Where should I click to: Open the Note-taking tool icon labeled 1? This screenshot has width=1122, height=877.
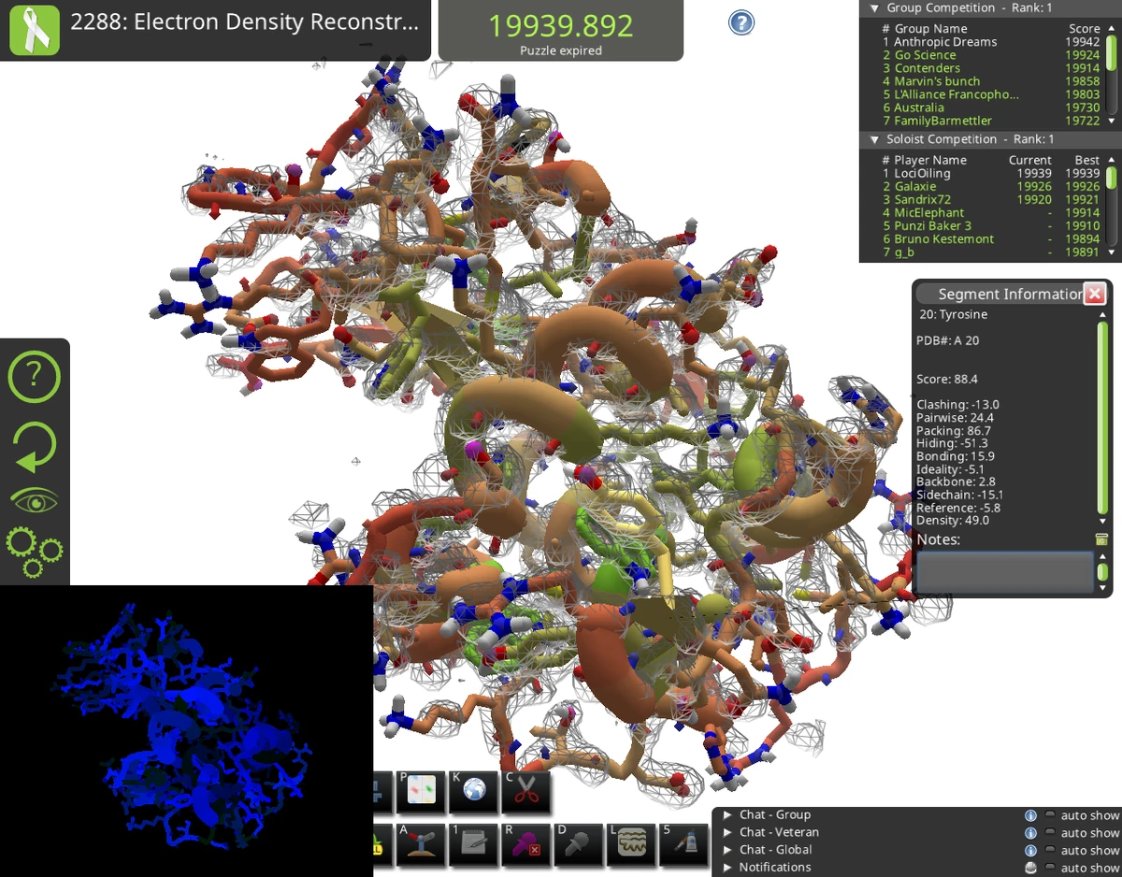point(473,844)
